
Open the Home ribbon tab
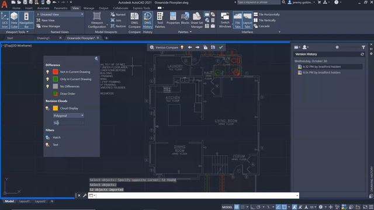[x=16, y=8]
